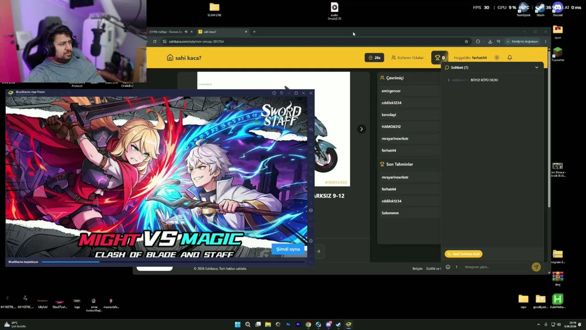Reload the sahikaca page
This screenshot has width=586, height=330.
(x=155, y=41)
